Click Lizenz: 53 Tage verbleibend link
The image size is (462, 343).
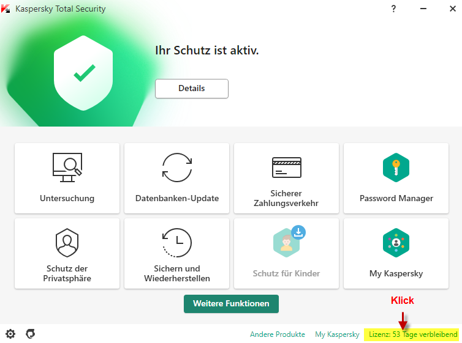click(x=413, y=334)
